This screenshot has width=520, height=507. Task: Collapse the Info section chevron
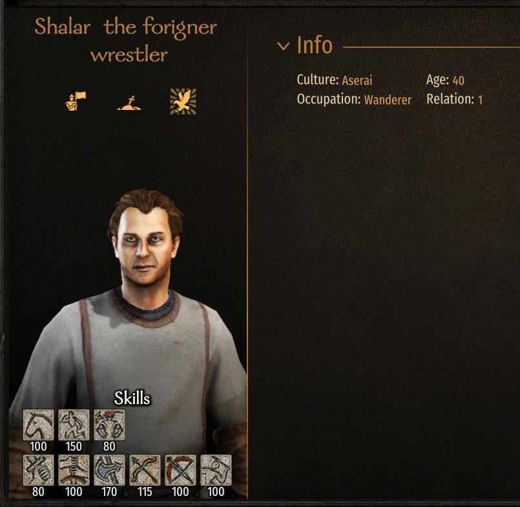coord(283,46)
